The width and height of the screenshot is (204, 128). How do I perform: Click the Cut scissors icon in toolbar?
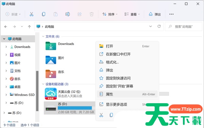pos(32,14)
